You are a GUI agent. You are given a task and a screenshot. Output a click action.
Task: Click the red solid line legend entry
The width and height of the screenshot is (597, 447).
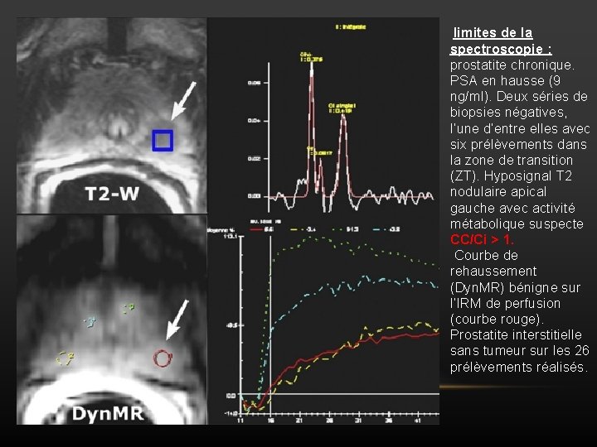pos(262,229)
